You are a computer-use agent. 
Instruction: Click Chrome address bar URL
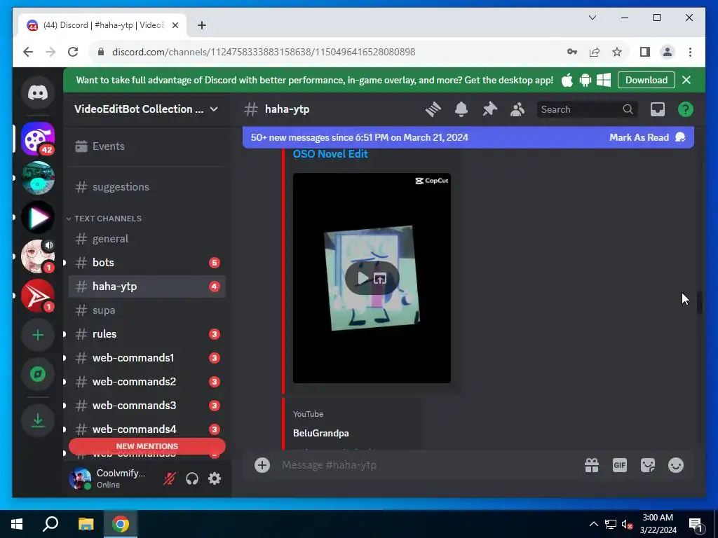[x=264, y=52]
